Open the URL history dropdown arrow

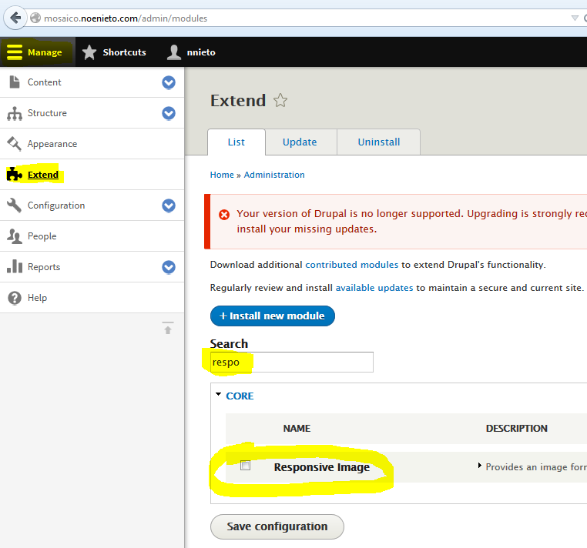click(575, 18)
